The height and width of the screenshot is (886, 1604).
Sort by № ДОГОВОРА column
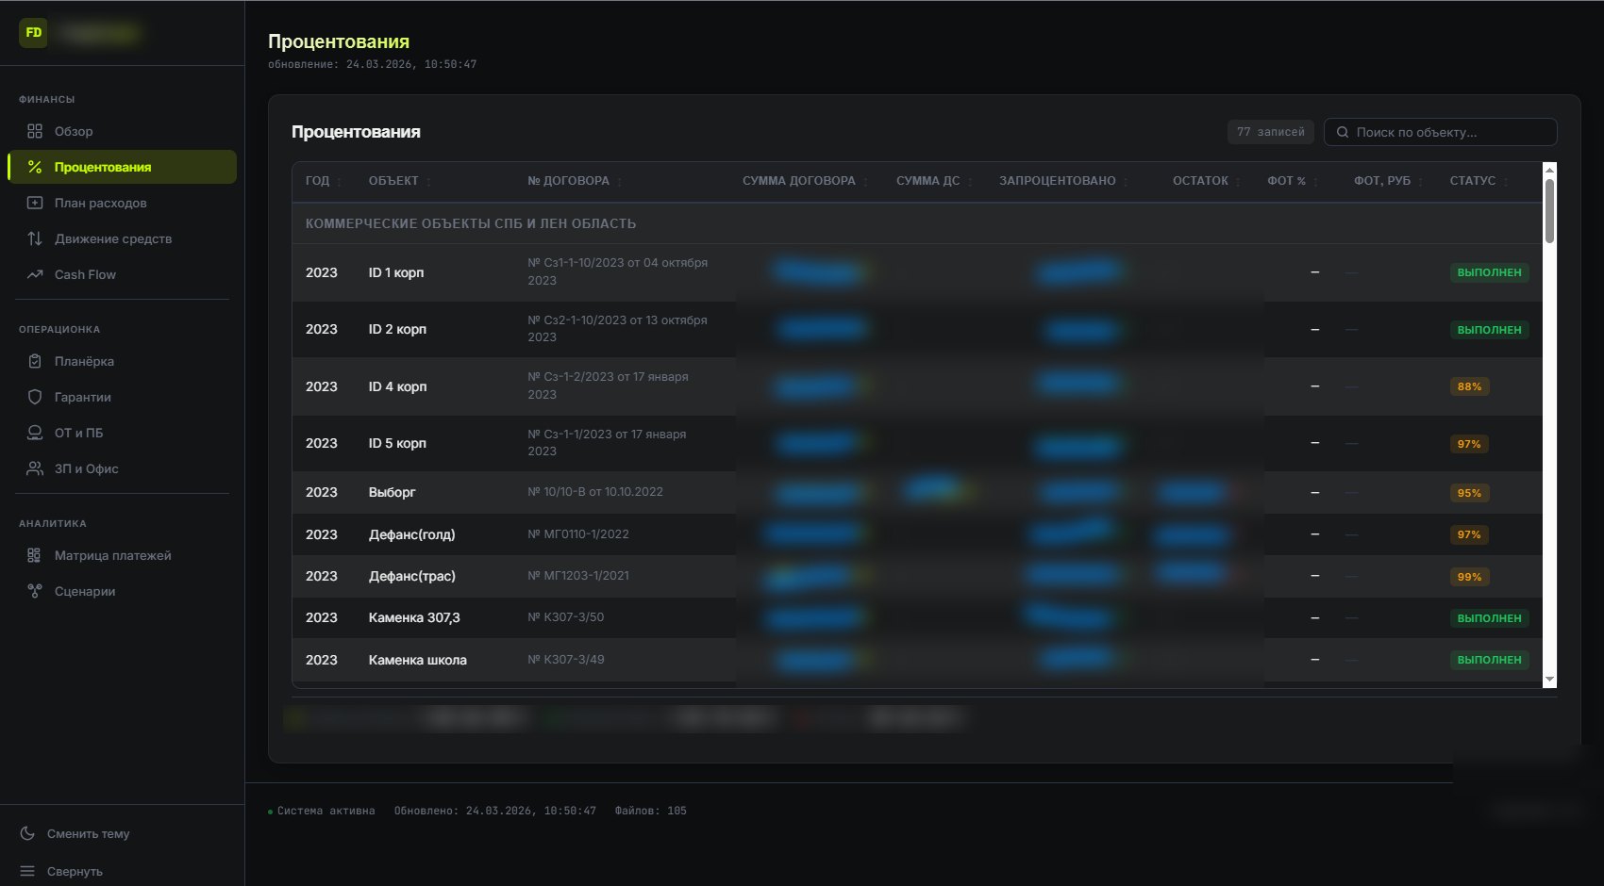click(575, 181)
